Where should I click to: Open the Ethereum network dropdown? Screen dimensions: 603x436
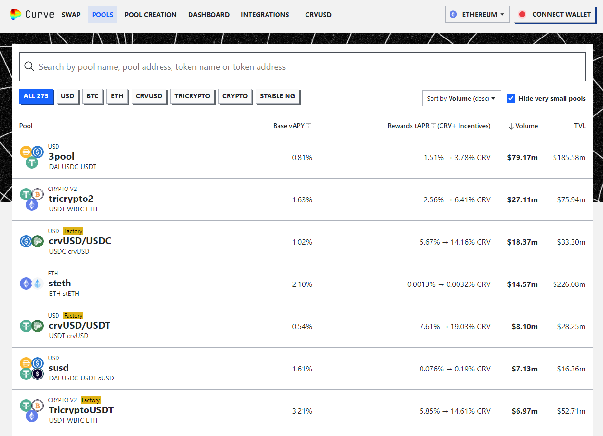(x=478, y=14)
